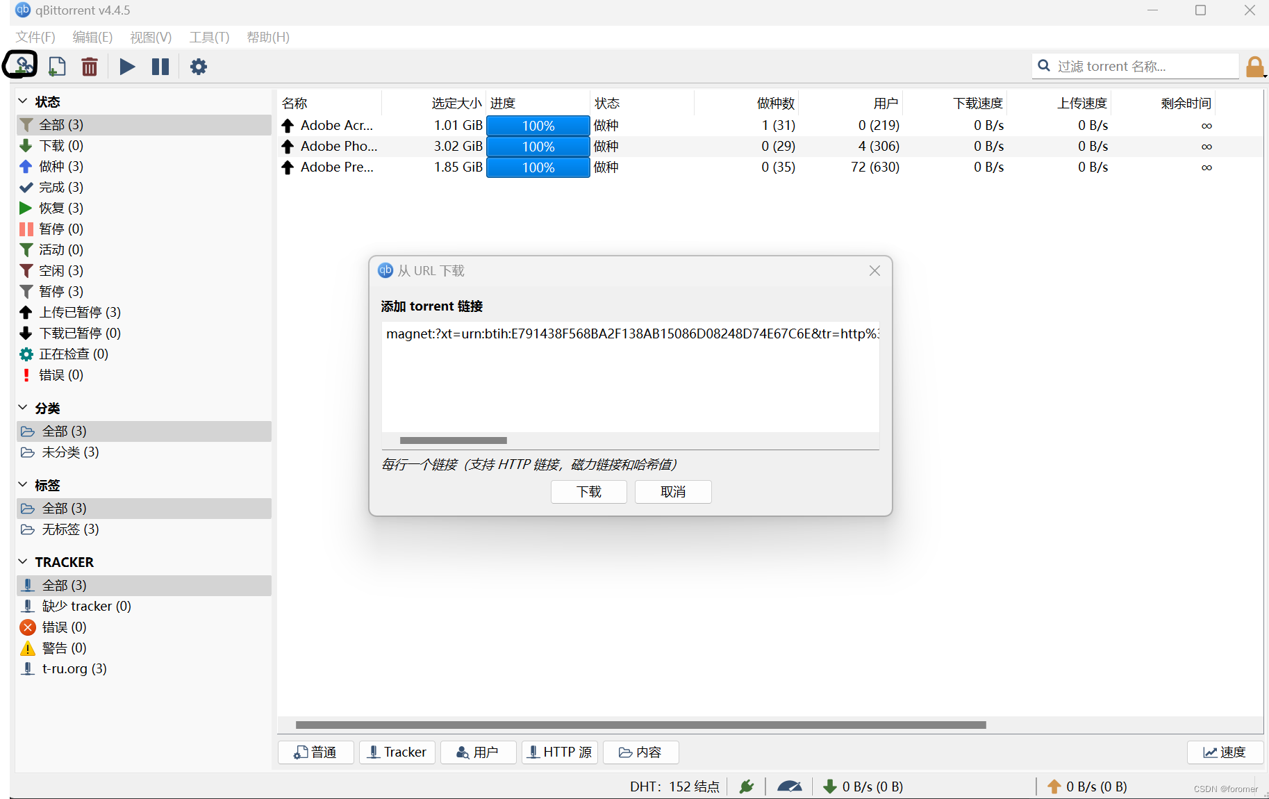Collapse the 状态 filter section

pyautogui.click(x=22, y=101)
